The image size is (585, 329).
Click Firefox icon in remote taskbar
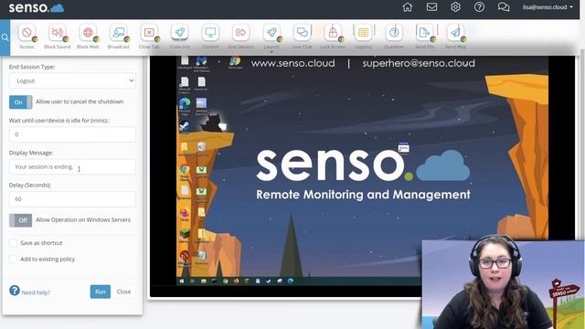(x=236, y=281)
